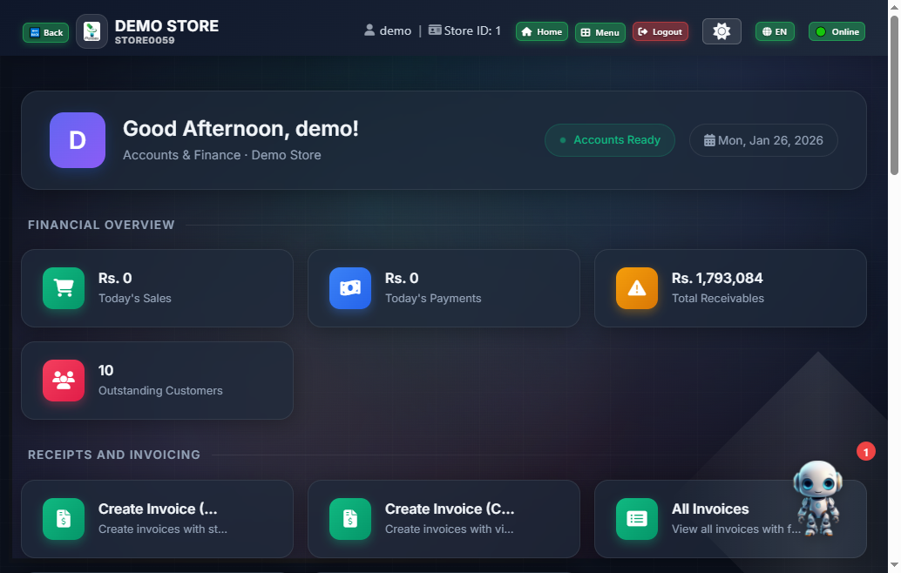Go to the Home page
Screen dimensions: 901x573
(542, 31)
